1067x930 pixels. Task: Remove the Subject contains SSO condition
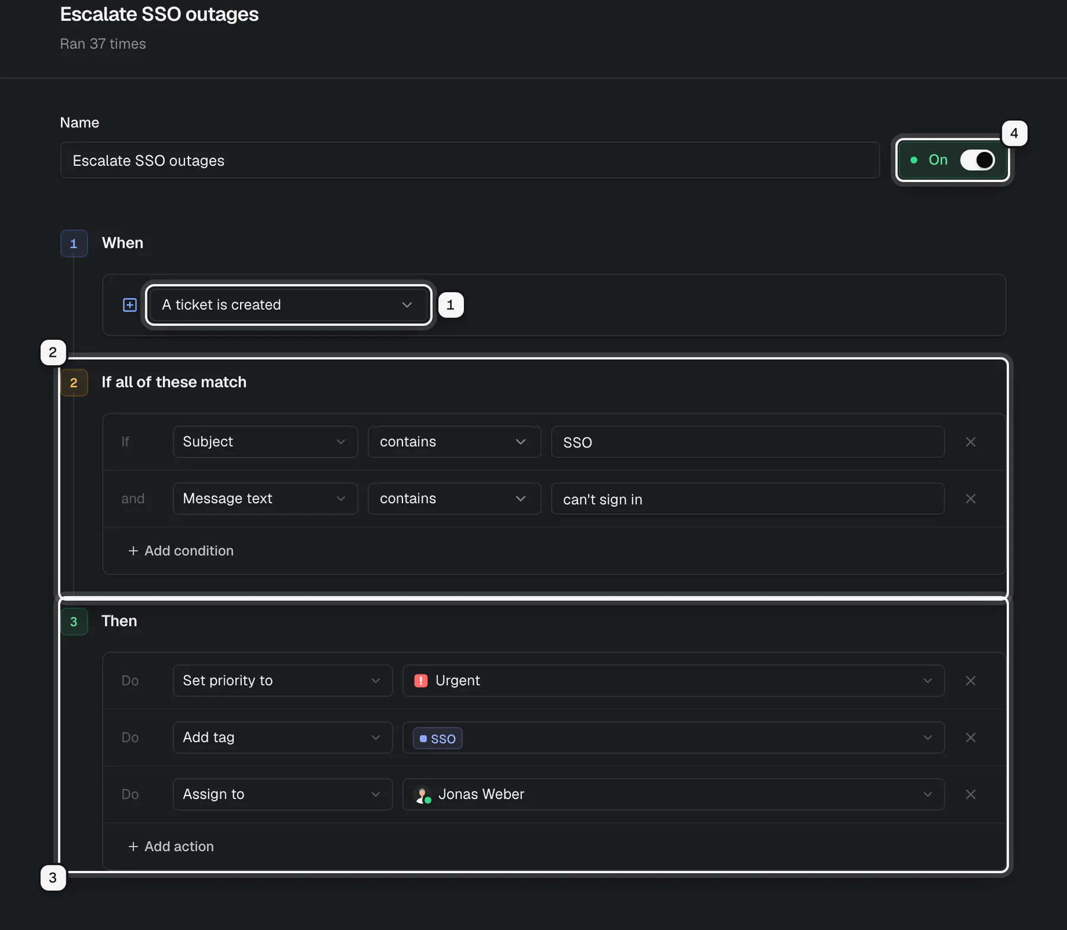coord(970,442)
